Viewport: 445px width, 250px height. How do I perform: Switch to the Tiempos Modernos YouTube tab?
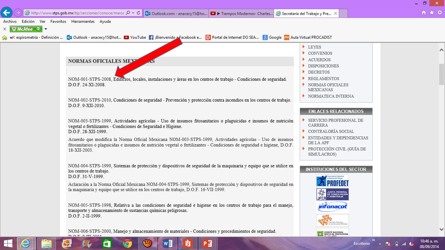coord(242,13)
